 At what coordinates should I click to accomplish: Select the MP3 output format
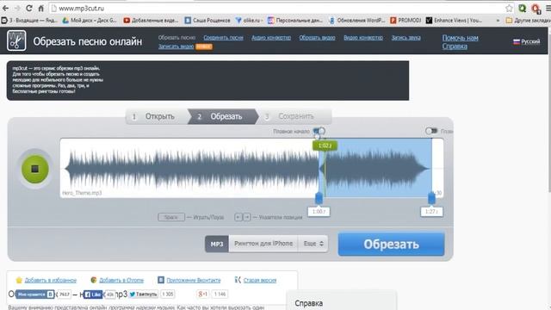217,244
